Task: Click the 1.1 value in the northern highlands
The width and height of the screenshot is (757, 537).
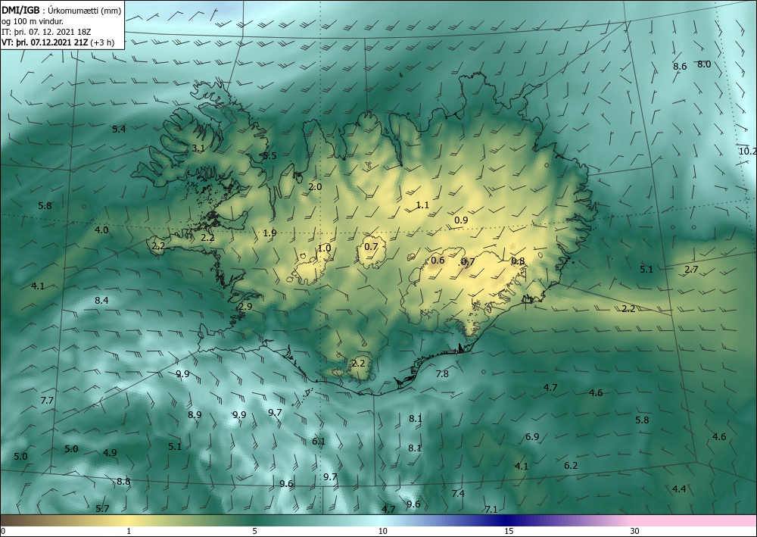Action: (x=422, y=205)
